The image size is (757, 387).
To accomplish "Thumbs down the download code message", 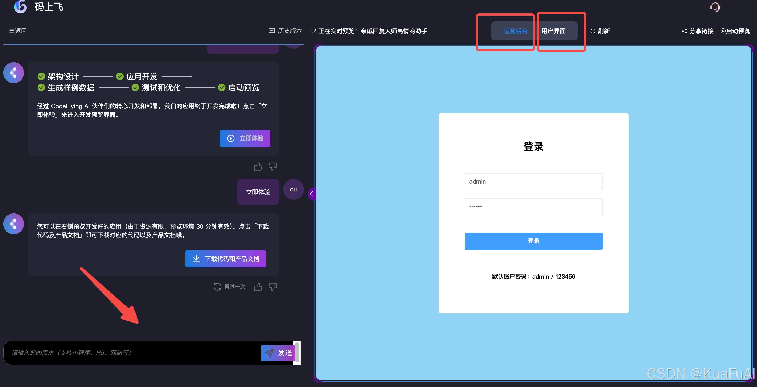I will pyautogui.click(x=273, y=287).
